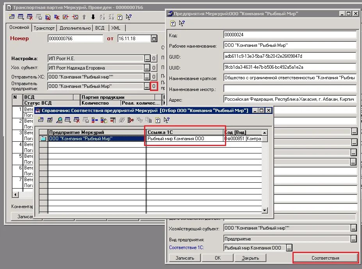Click sort Z-A descending icon
Image resolution: width=362 pixels, height=269 pixels.
click(111, 17)
